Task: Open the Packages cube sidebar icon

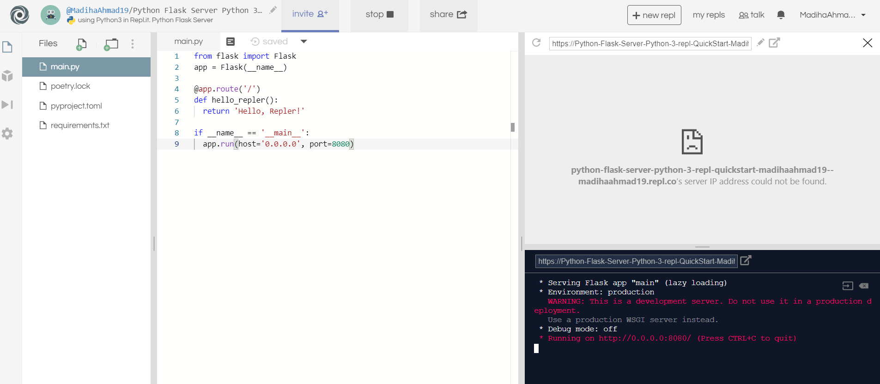Action: click(7, 76)
